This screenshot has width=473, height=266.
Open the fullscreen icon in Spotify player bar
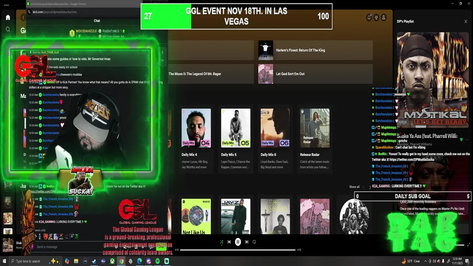(x=469, y=245)
